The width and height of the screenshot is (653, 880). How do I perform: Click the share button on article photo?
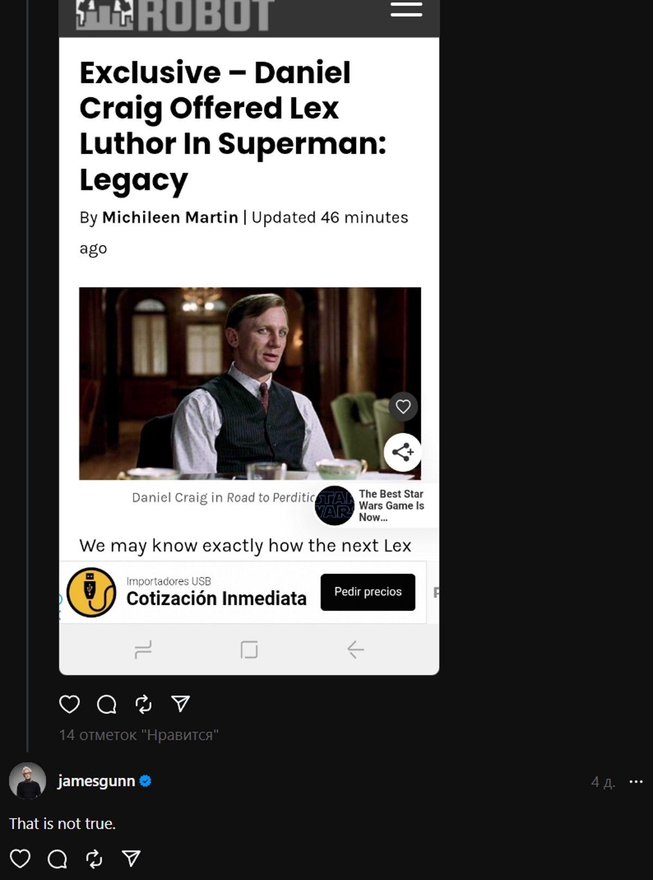tap(403, 452)
